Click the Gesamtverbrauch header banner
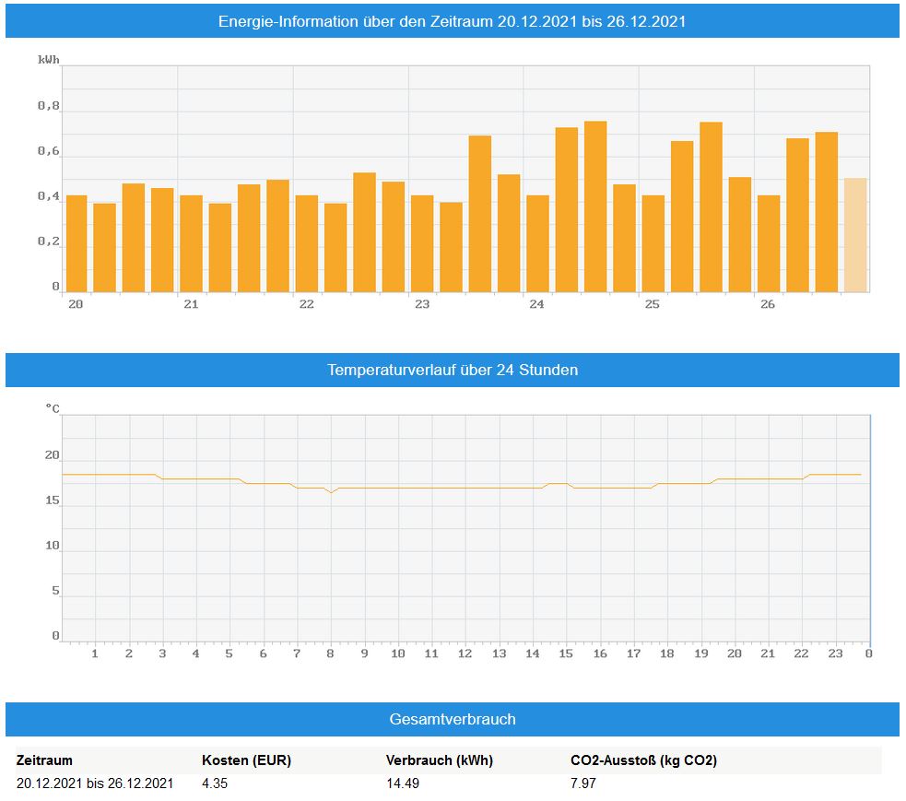The image size is (906, 801). point(453,719)
